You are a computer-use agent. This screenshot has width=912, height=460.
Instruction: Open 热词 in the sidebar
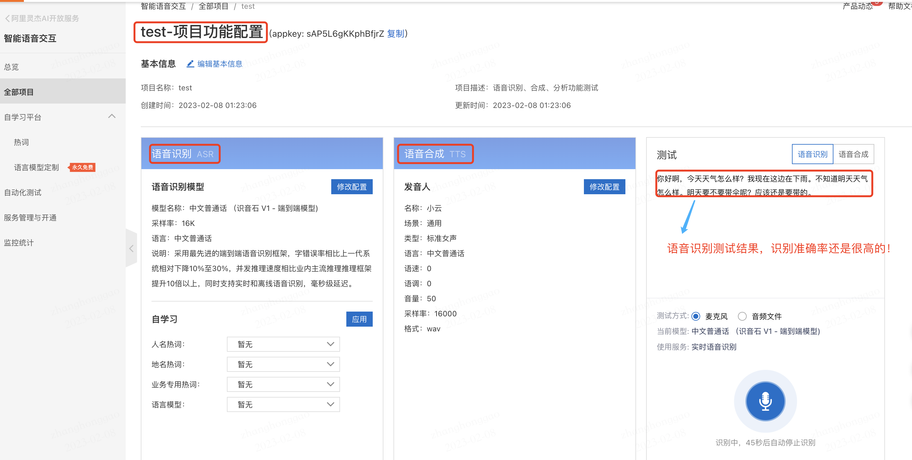21,142
